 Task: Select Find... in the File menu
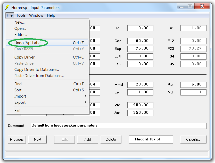(47, 84)
